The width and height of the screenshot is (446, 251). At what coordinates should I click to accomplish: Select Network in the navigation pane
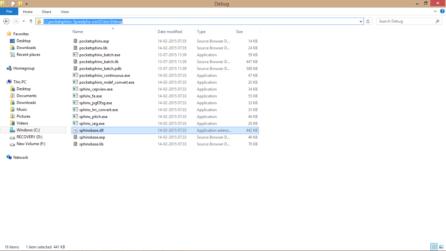[21, 158]
